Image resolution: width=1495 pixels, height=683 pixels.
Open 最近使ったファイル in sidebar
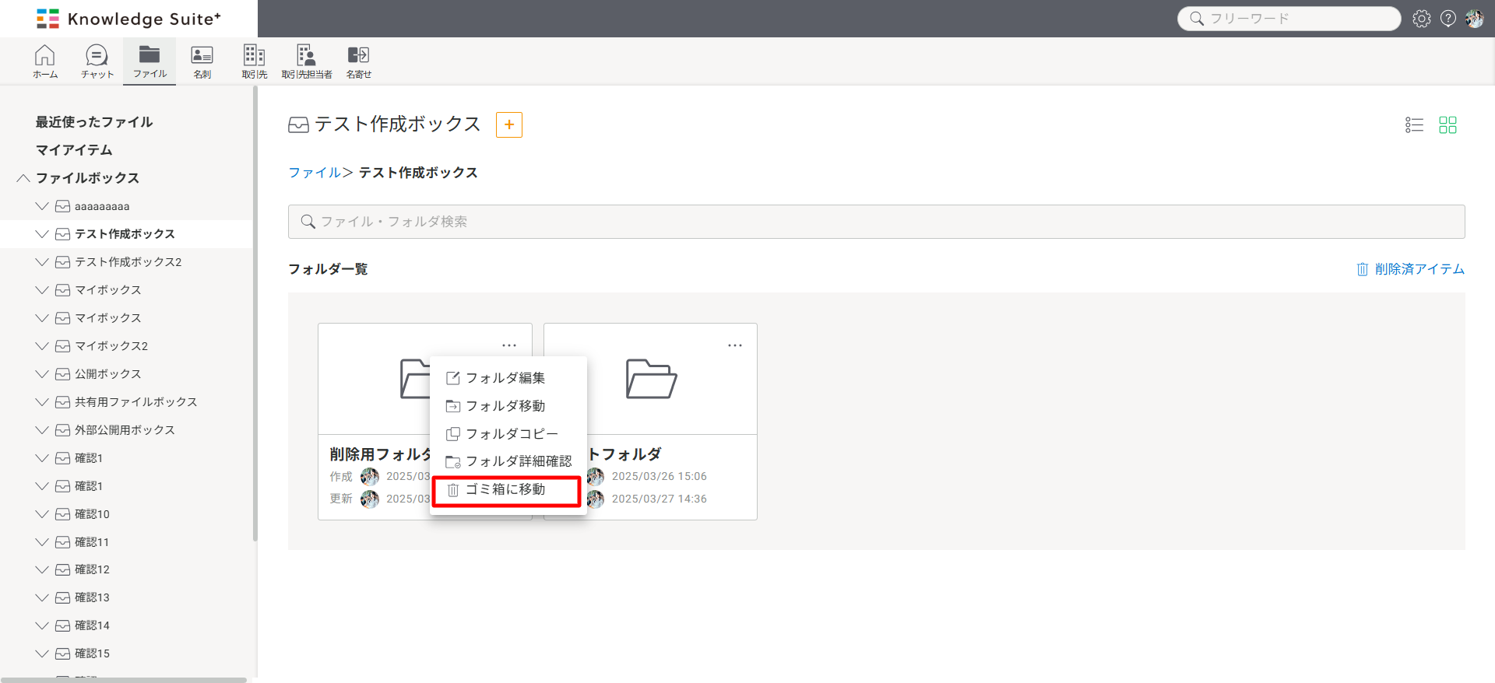(x=94, y=122)
